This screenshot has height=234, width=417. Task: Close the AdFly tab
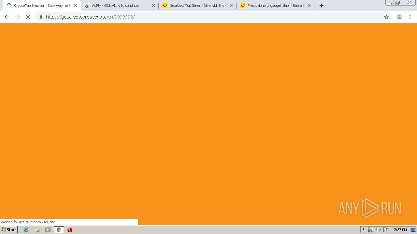tap(153, 6)
